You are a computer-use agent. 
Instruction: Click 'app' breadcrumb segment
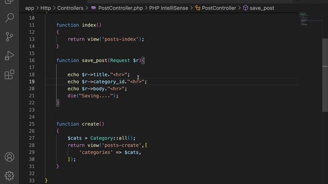[30, 8]
